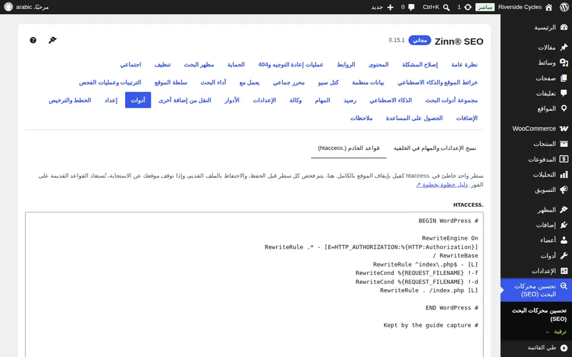
Task: Open the مجموعة أدوات البحث tab
Action: 451,100
